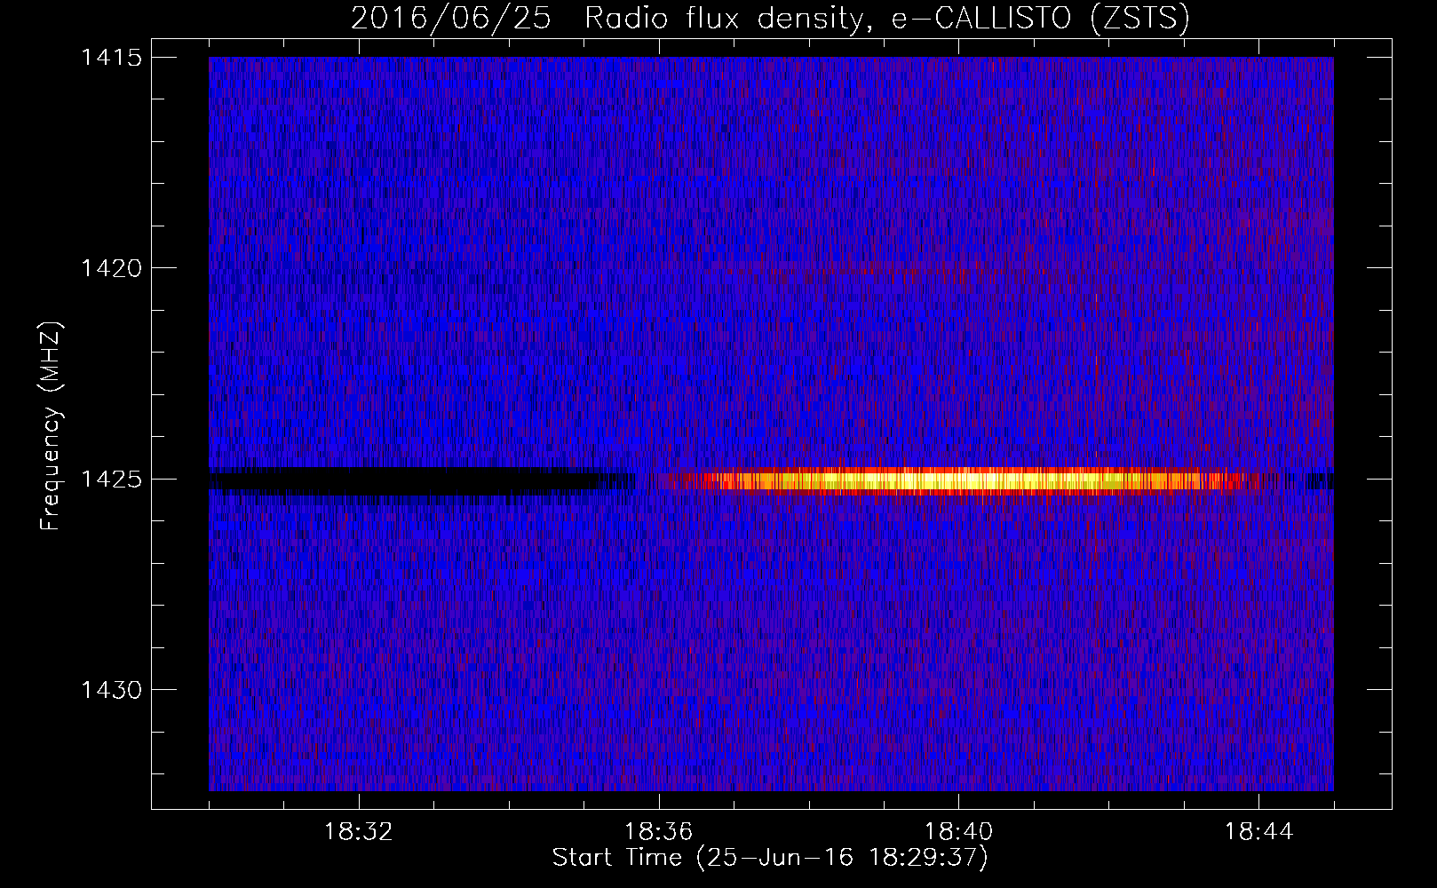Click the 1425 frequency axis label
The height and width of the screenshot is (888, 1437).
111,480
